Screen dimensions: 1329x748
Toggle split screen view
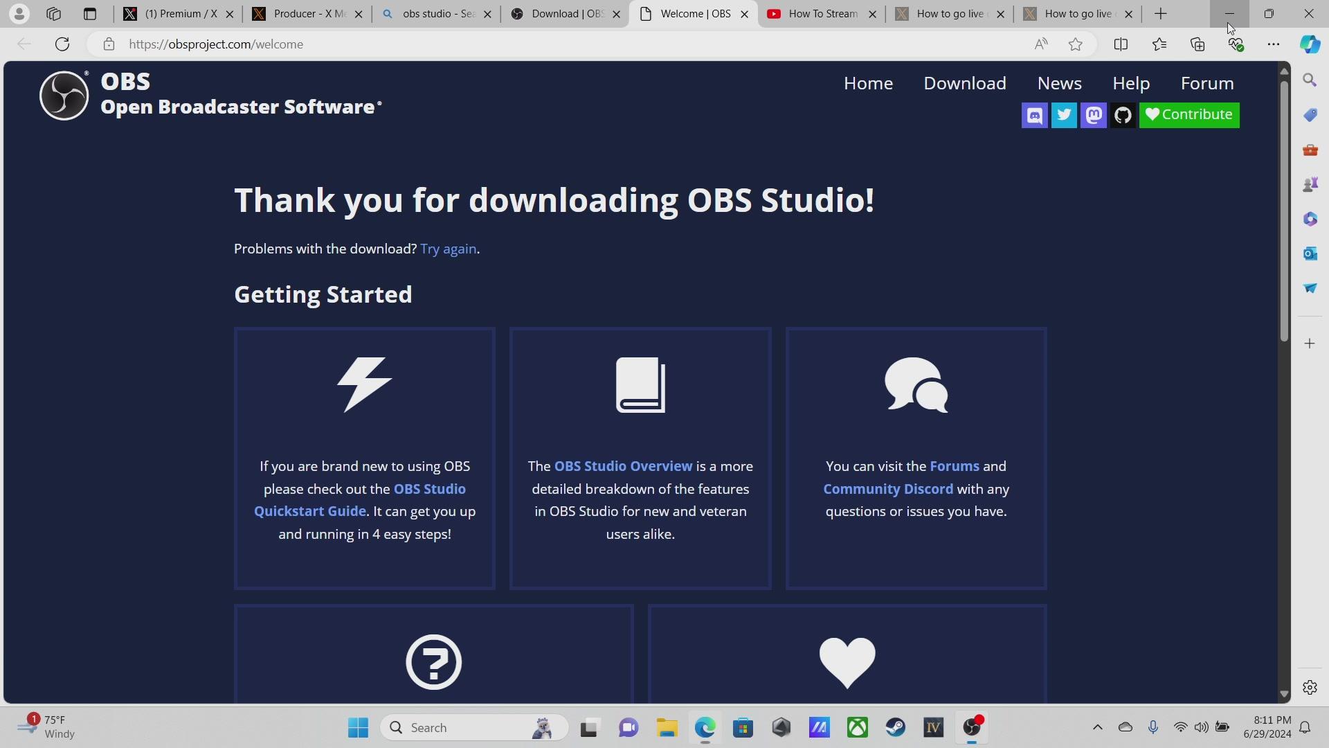click(x=1121, y=44)
